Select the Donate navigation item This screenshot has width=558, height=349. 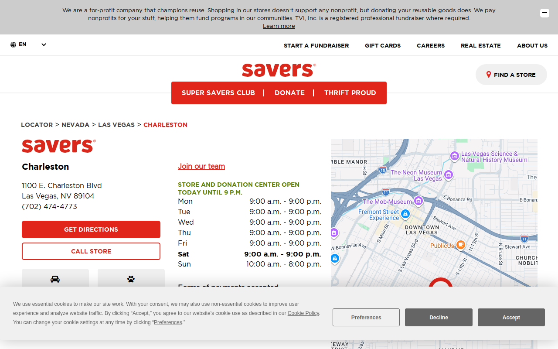pos(289,93)
